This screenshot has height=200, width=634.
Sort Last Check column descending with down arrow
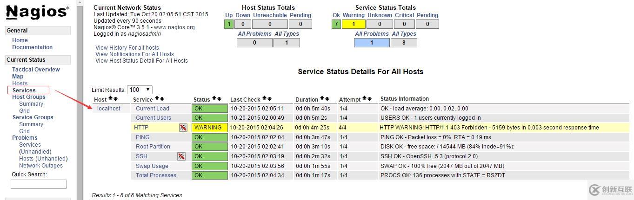coord(269,99)
